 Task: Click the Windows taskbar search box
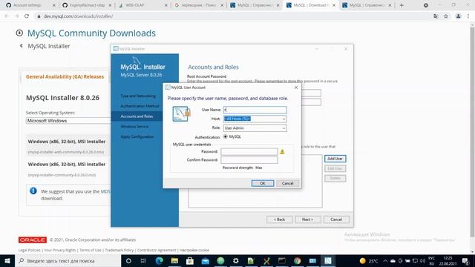click(68, 260)
